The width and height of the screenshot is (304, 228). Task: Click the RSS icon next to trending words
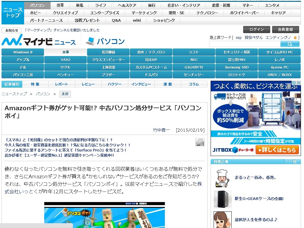pyautogui.click(x=295, y=38)
